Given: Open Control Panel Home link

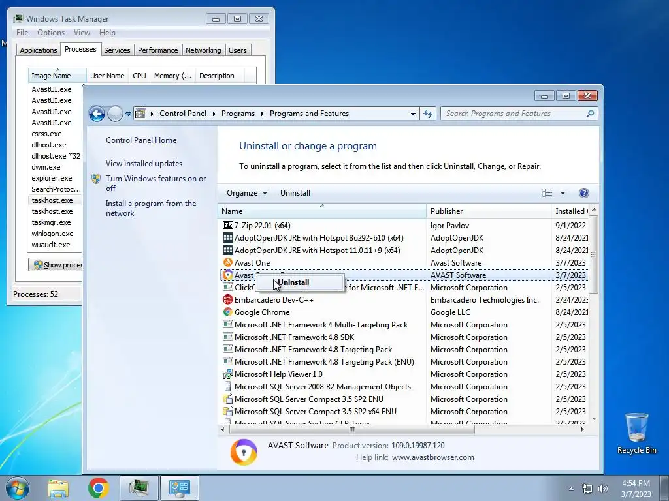Looking at the screenshot, I should point(141,140).
